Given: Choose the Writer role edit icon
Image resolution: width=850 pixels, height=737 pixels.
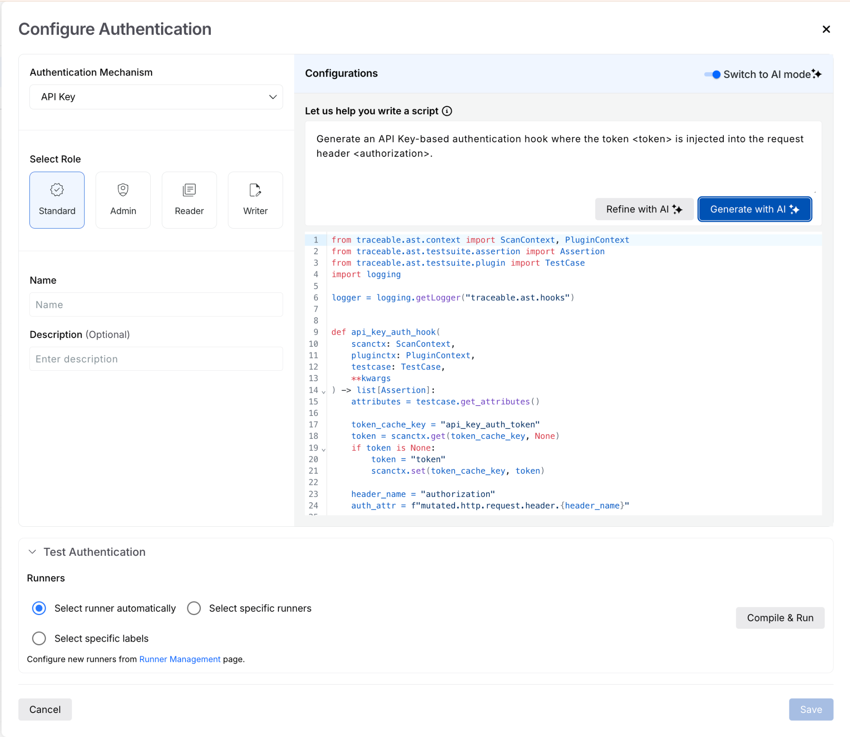Looking at the screenshot, I should pyautogui.click(x=255, y=190).
